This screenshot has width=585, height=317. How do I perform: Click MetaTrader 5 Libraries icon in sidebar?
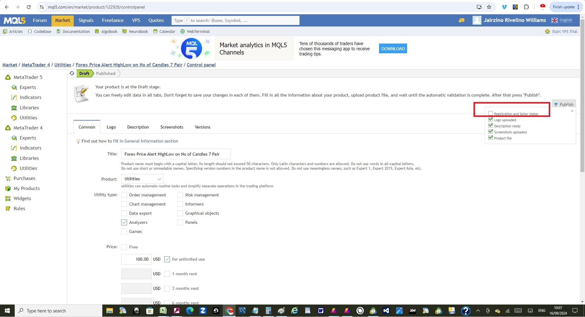14,108
